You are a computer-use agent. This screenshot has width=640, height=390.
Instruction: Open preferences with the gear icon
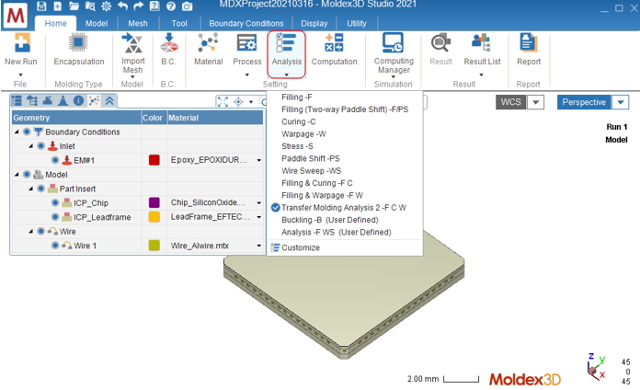106,6
